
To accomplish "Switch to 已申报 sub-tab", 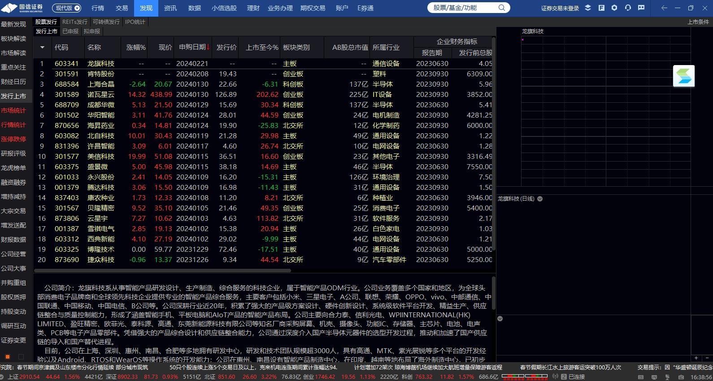I will [70, 31].
